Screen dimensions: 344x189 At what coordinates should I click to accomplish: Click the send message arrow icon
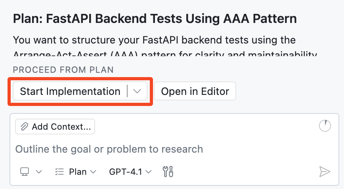pos(325,172)
